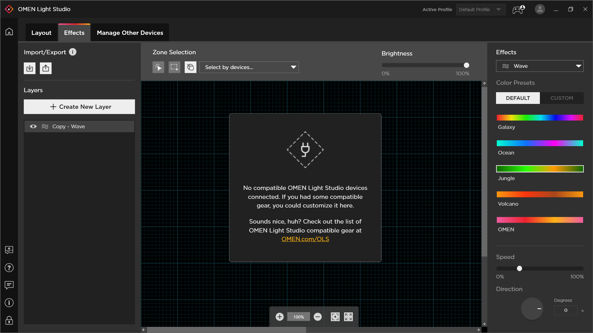
Task: Expand the Wave effects dropdown
Action: (x=540, y=66)
